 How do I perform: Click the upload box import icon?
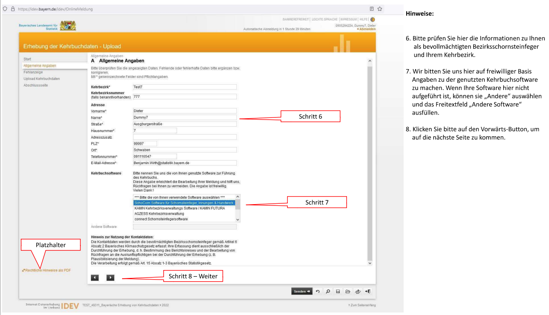(357, 291)
